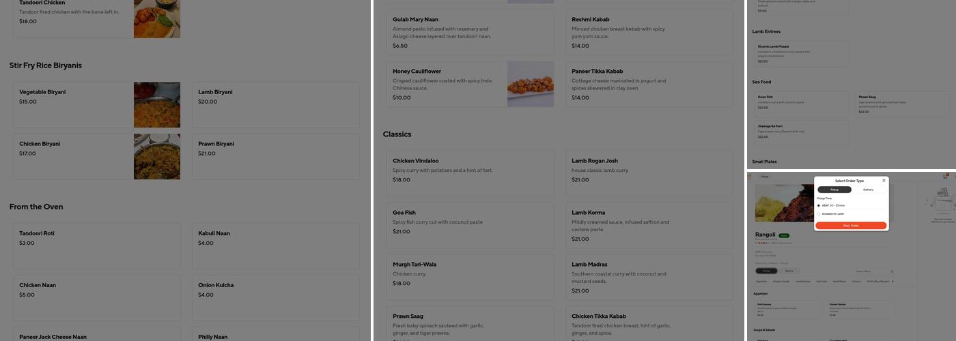Click the search magnifier icon

pos(891,271)
